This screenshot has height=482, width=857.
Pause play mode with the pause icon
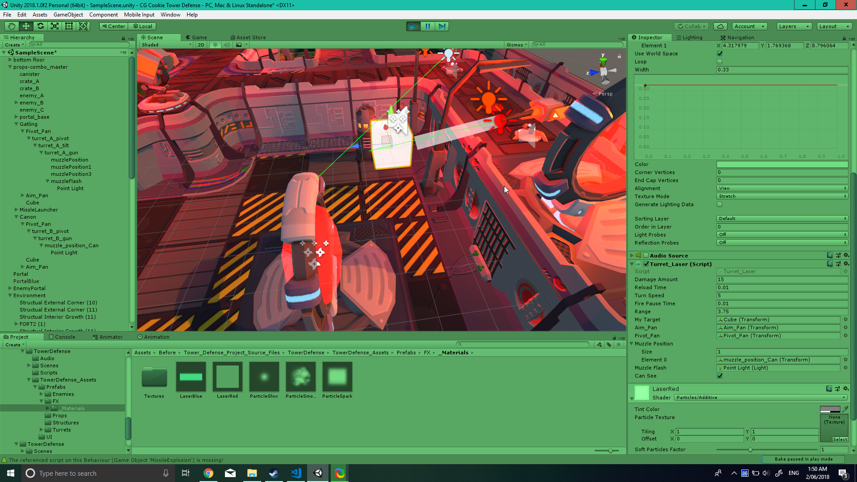click(x=427, y=26)
